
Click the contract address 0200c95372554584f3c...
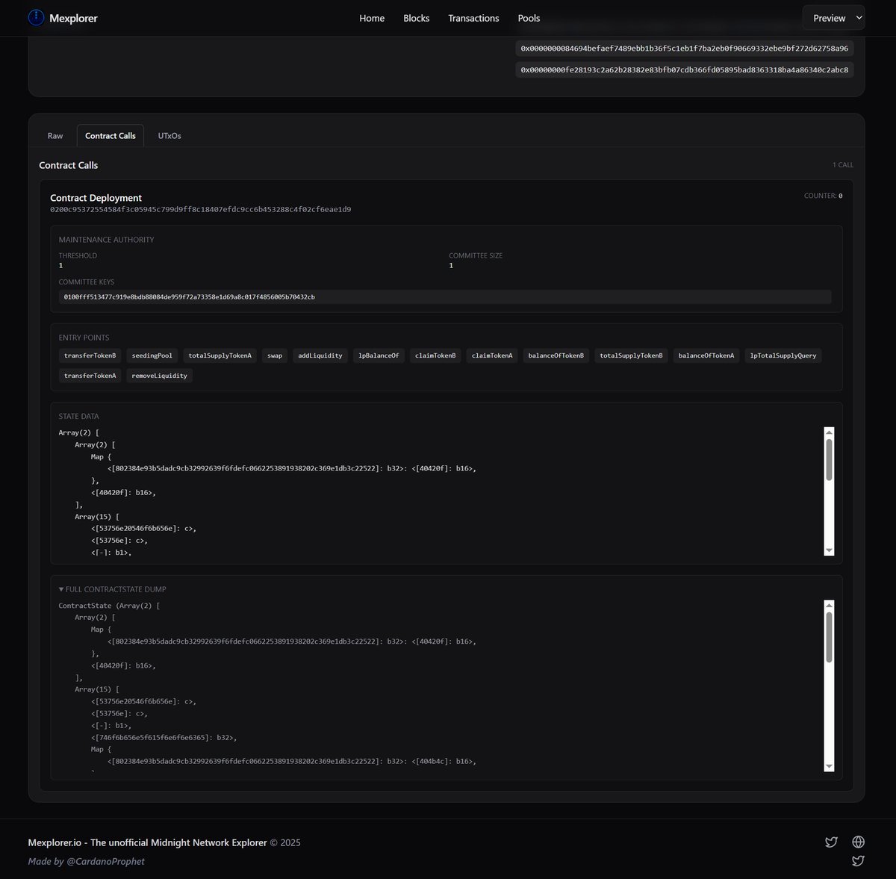[200, 209]
